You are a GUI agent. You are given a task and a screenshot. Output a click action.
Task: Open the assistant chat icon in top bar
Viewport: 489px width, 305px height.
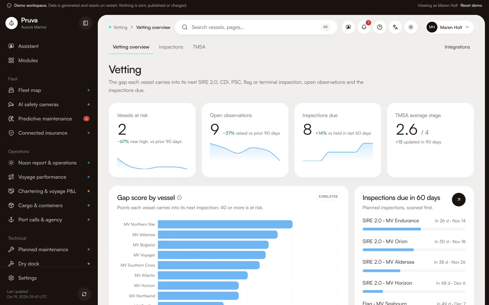(348, 27)
